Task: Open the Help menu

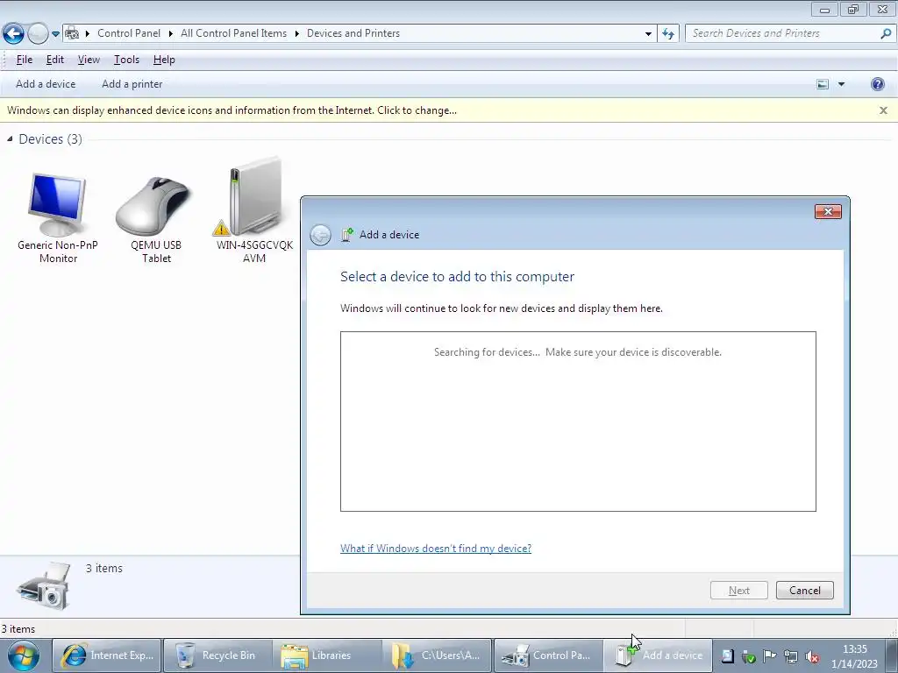Action: click(x=164, y=60)
